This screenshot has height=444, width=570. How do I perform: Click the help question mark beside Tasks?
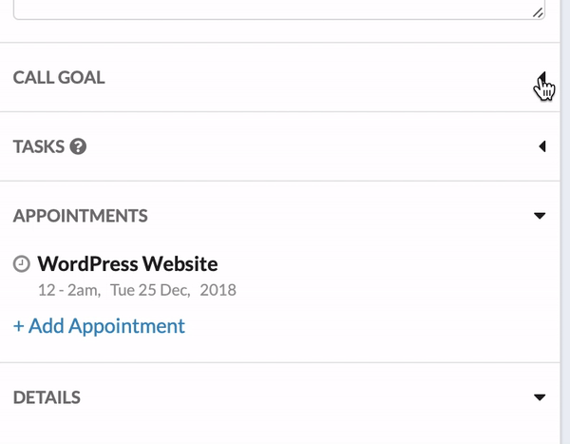(78, 147)
